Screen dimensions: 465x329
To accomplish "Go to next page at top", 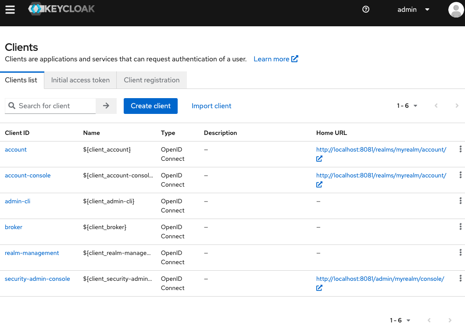I will (x=457, y=106).
